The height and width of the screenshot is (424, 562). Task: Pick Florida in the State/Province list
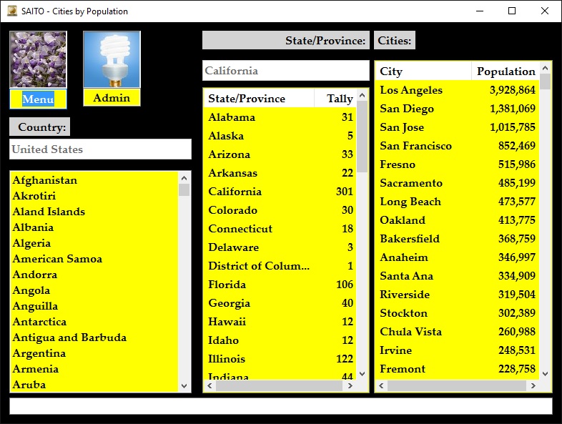click(279, 285)
